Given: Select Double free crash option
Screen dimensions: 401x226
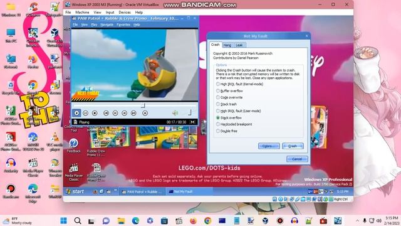Looking at the screenshot, I should pyautogui.click(x=227, y=131).
